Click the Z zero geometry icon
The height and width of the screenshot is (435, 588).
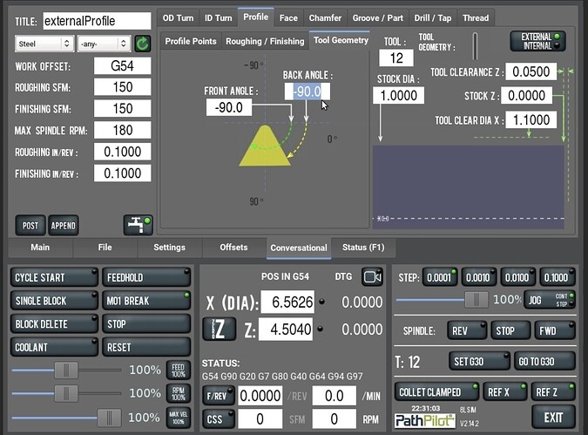coord(219,330)
